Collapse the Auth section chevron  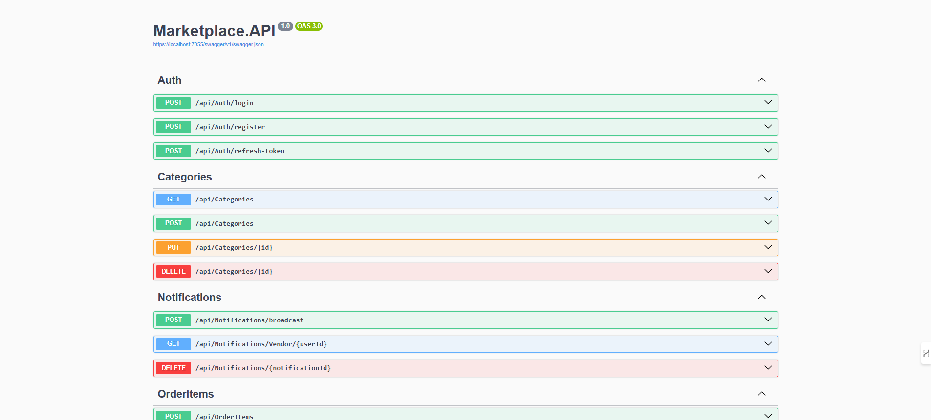coord(761,80)
